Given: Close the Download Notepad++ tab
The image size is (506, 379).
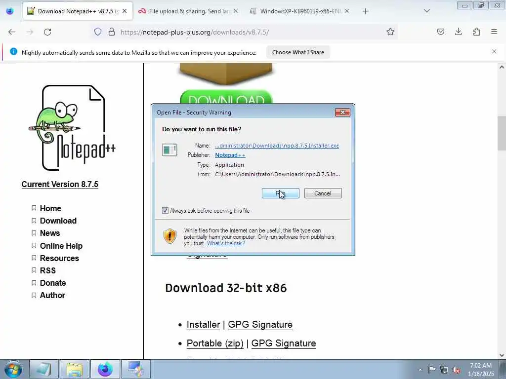Looking at the screenshot, I should (x=125, y=11).
